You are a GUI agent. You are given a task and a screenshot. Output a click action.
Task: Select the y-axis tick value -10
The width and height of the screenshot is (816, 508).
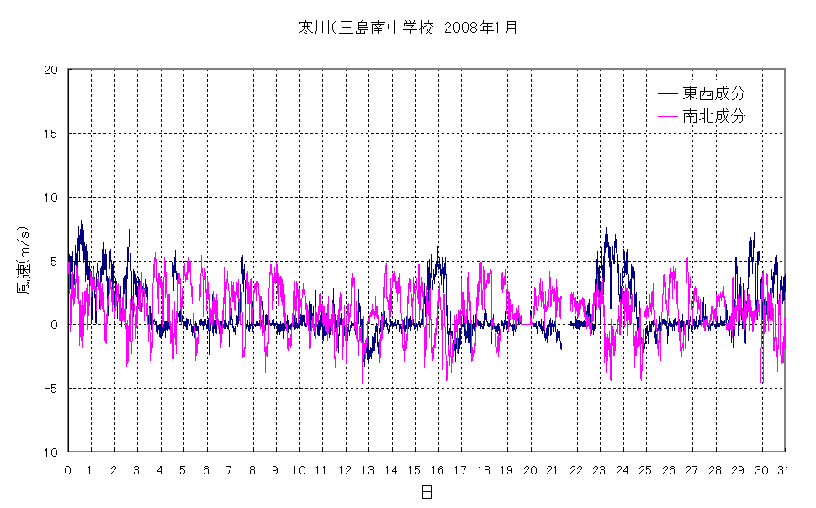pyautogui.click(x=47, y=452)
